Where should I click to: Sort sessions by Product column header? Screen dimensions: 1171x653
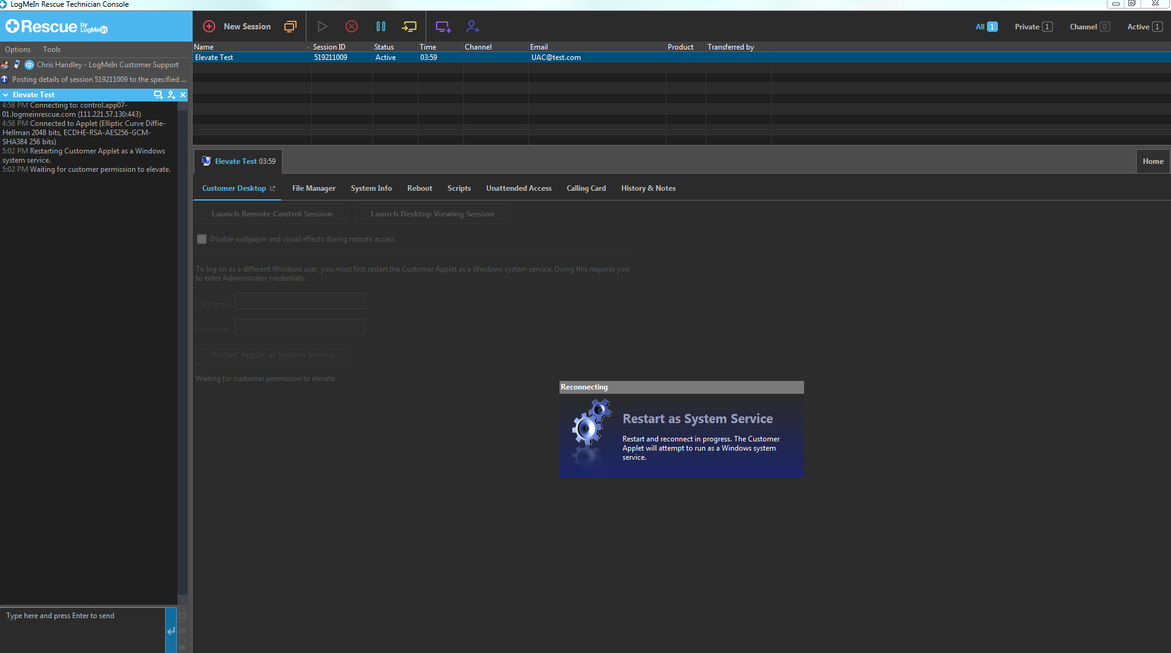685,47
